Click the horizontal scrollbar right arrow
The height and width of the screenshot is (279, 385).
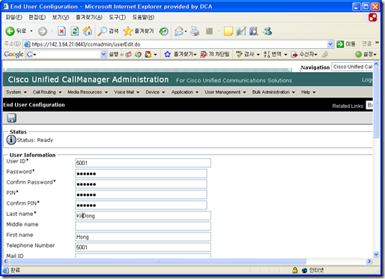pos(369,261)
